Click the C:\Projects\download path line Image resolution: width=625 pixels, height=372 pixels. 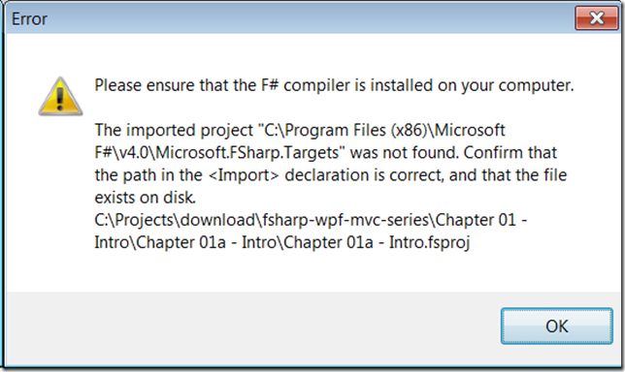(311, 220)
